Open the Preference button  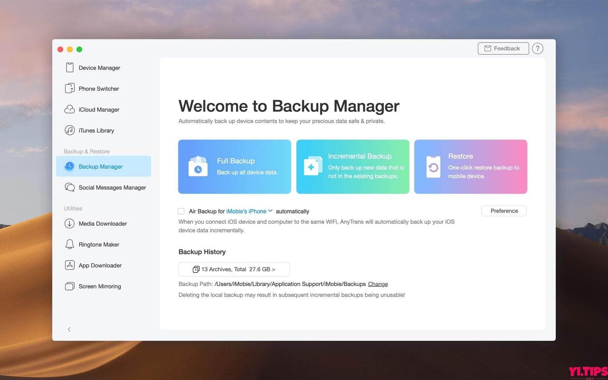pos(504,211)
